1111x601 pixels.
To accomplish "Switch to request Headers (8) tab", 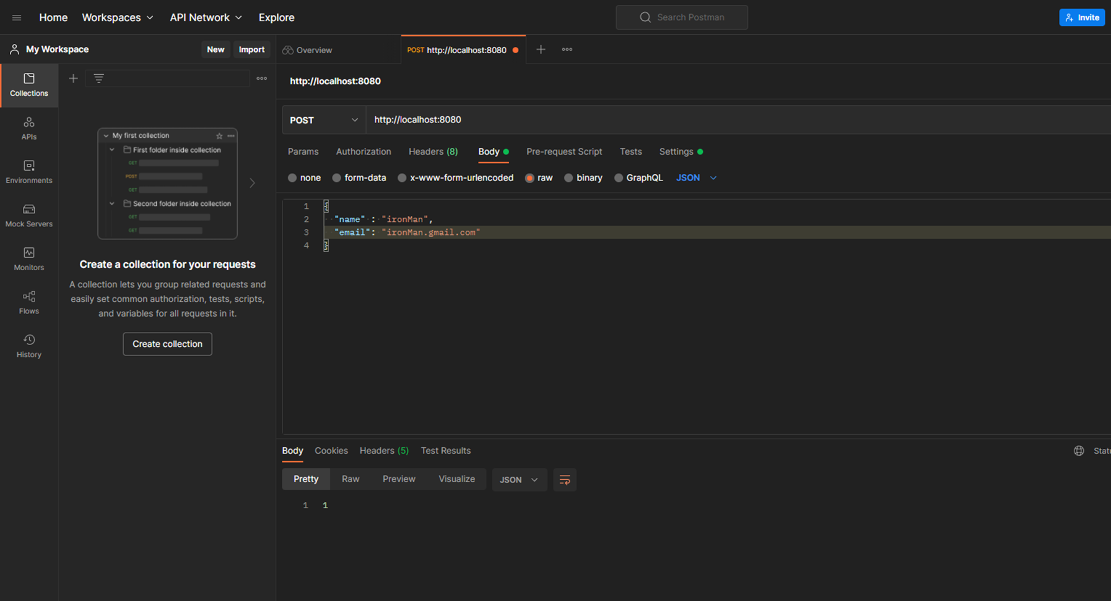I will [x=433, y=151].
